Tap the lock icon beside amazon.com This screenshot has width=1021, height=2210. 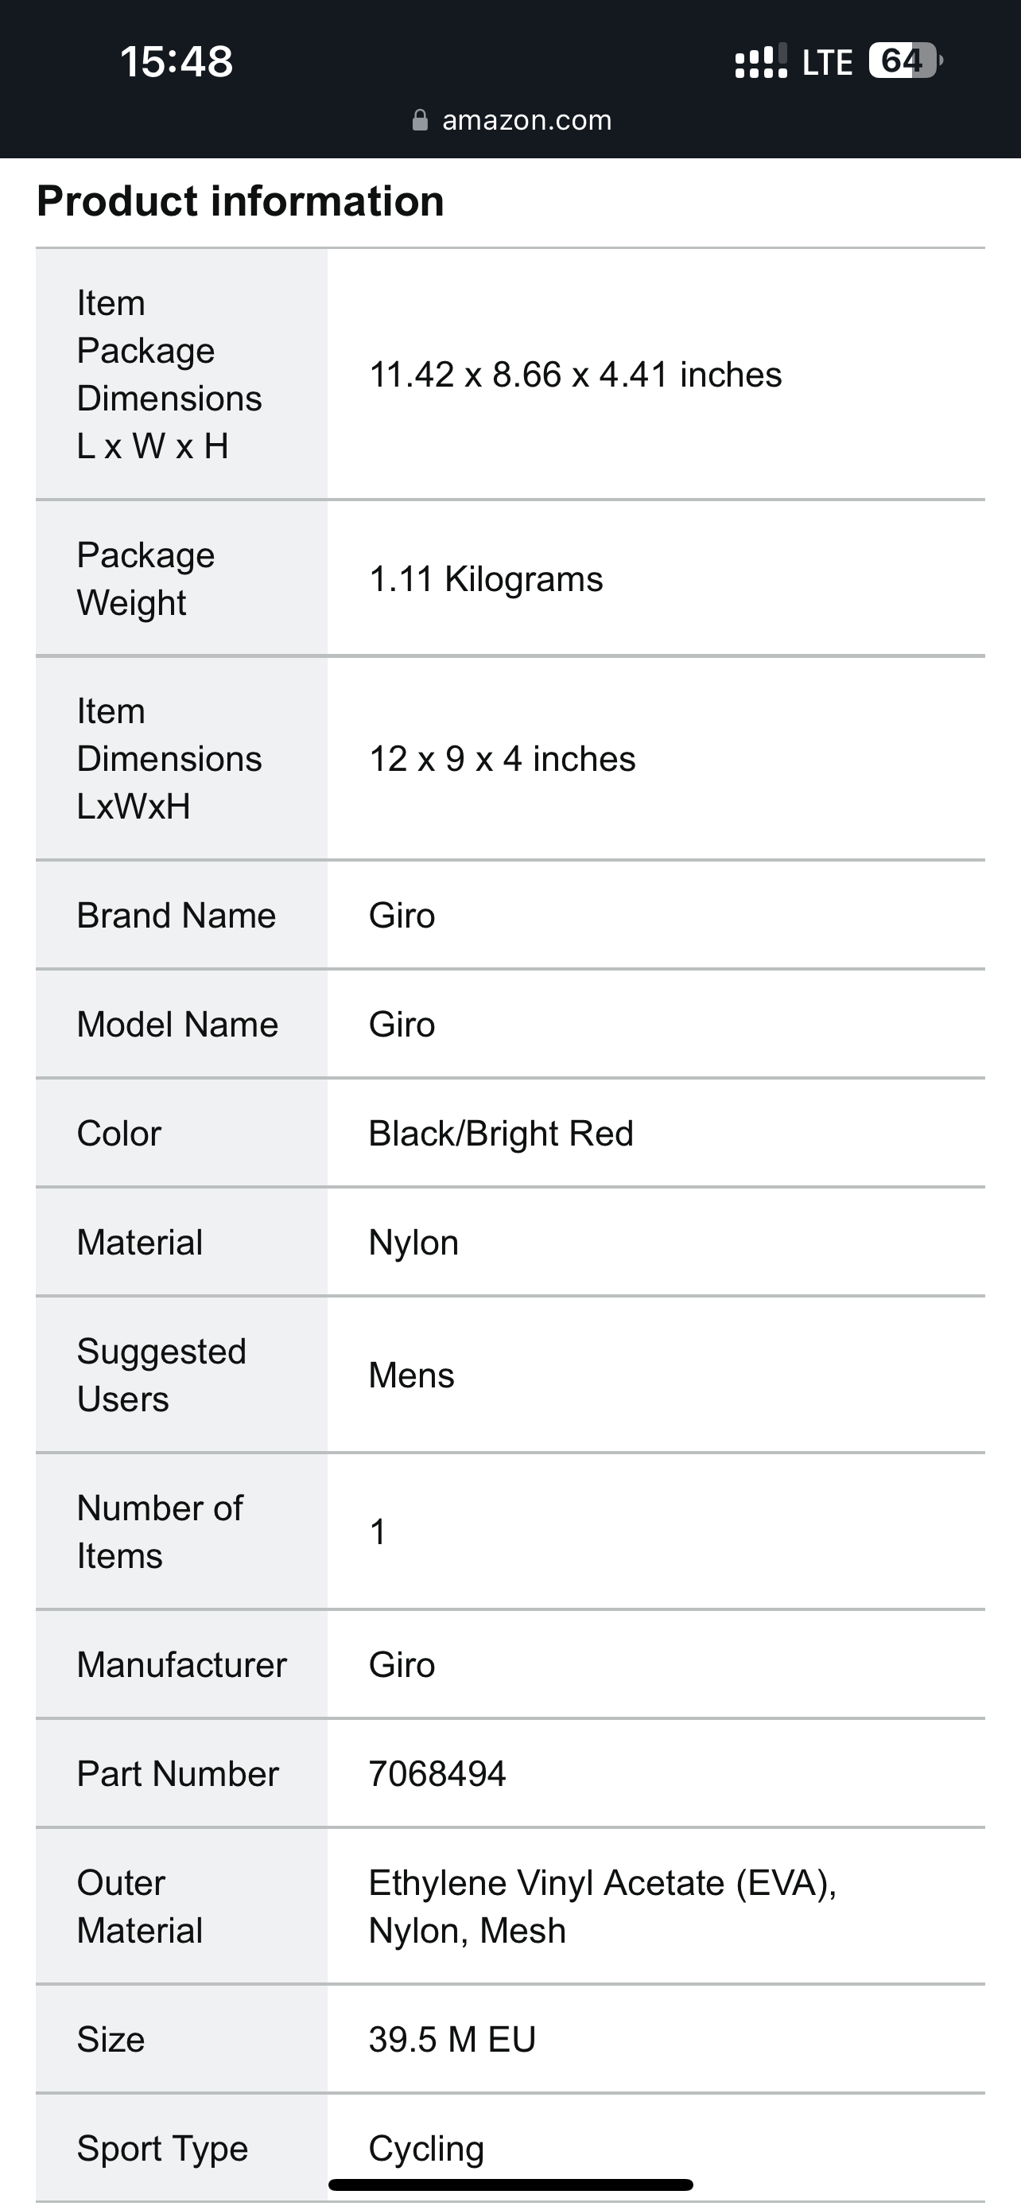coord(420,120)
